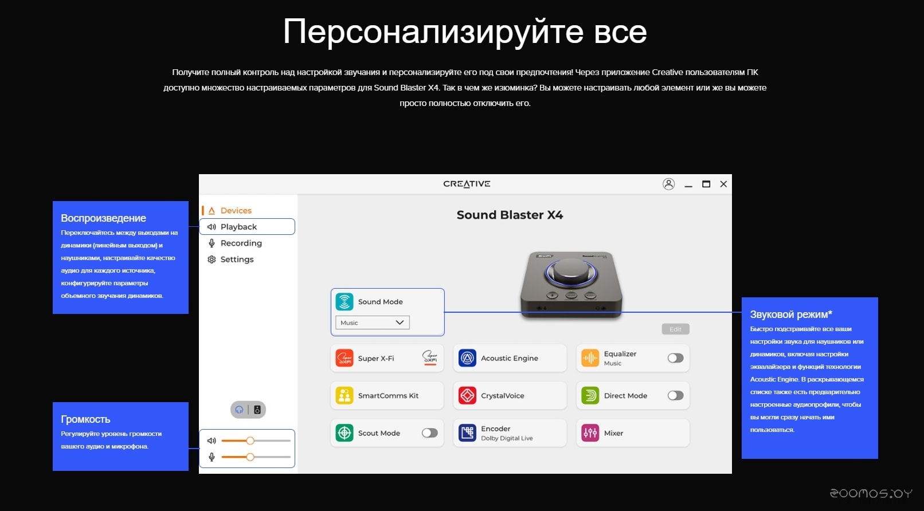
Task: Maximize the Creative app window
Action: click(706, 184)
